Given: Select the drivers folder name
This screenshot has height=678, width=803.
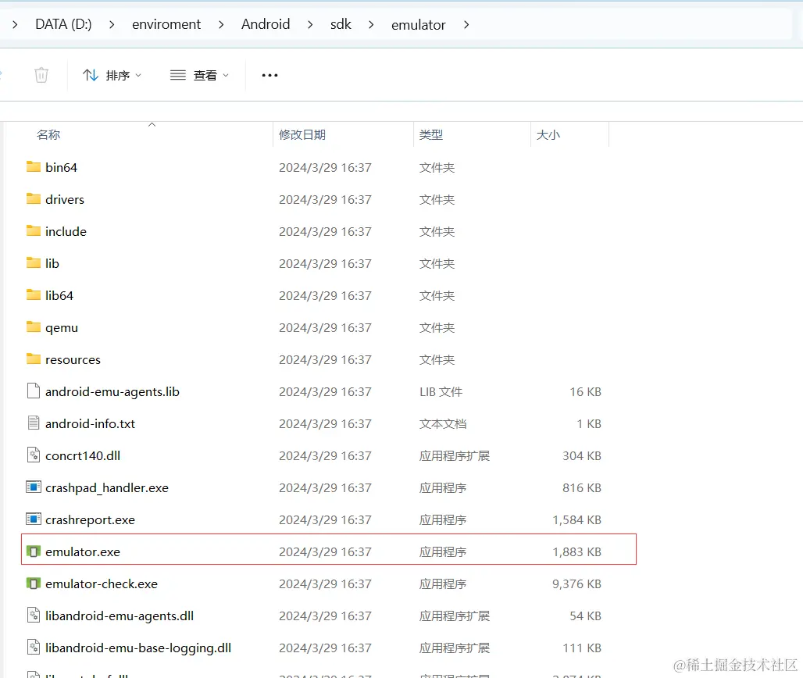Looking at the screenshot, I should point(65,200).
